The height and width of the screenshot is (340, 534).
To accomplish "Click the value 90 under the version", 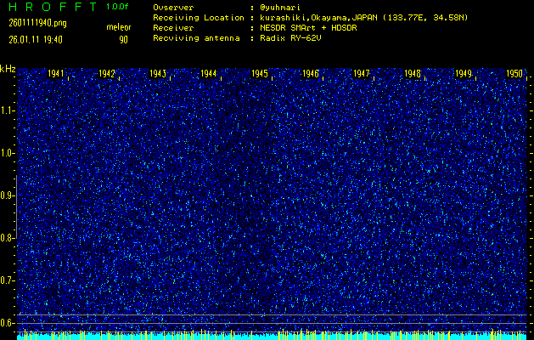I will [x=124, y=40].
